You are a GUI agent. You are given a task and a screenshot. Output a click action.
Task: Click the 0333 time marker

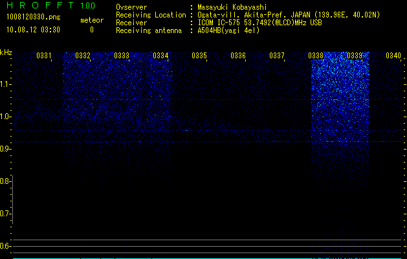click(122, 56)
